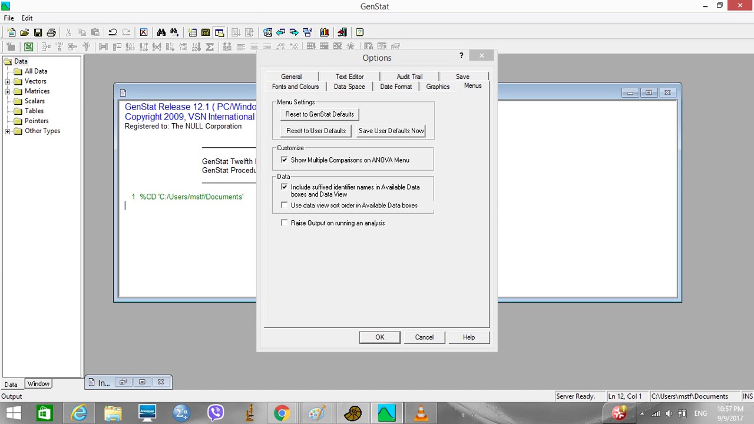Switch to the Date Format tab
Viewport: 754px width, 424px height.
click(396, 87)
